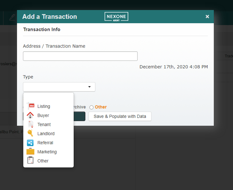
Task: Click the Tenant document icon
Action: coord(31,124)
